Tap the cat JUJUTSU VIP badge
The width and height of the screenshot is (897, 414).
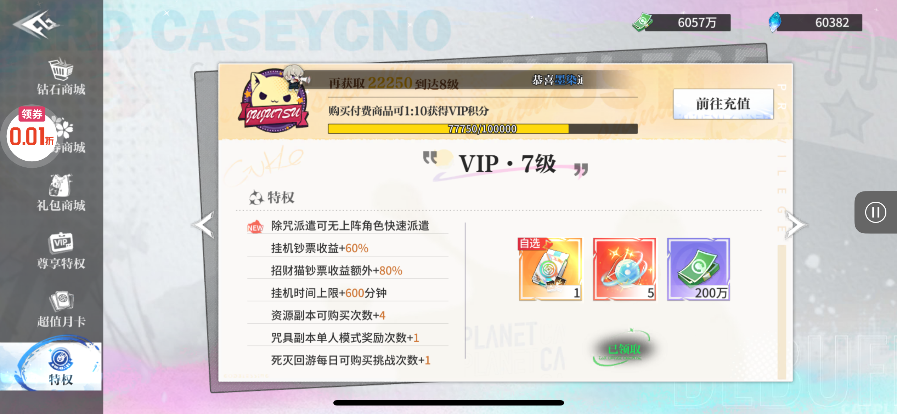[x=273, y=101]
